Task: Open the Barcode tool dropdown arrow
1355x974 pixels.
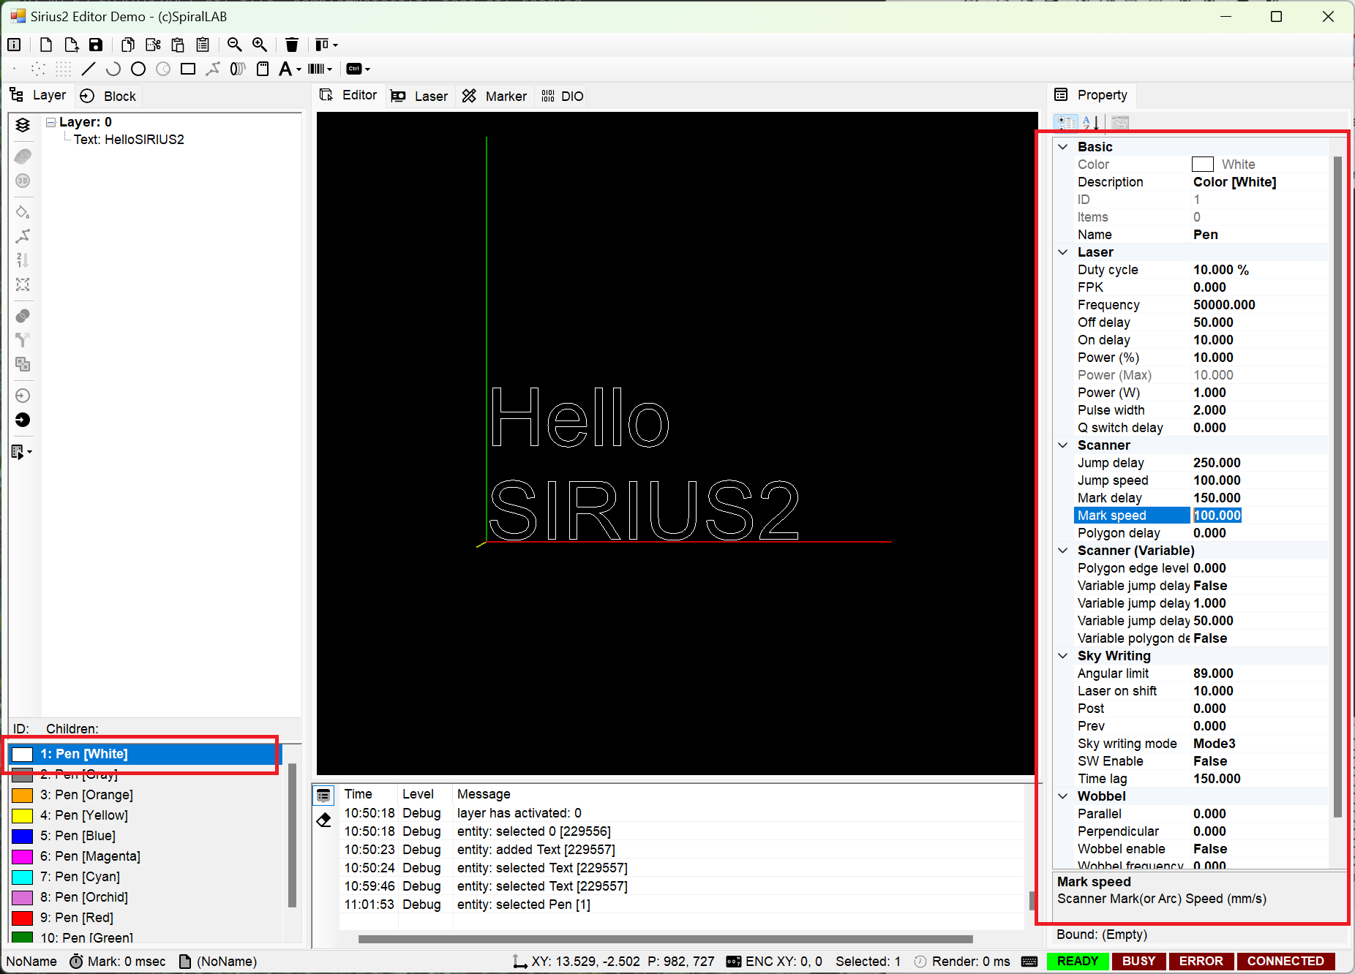Action: [x=330, y=69]
